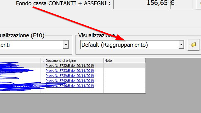201x113 pixels.
Task: Sort by Documenti di origine column header
Action: [x=74, y=61]
